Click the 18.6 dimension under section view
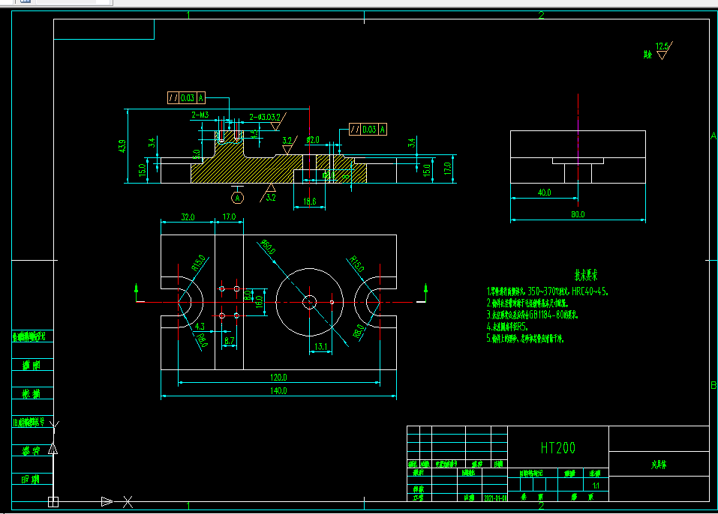Screen dimensions: 718x514 [310, 202]
